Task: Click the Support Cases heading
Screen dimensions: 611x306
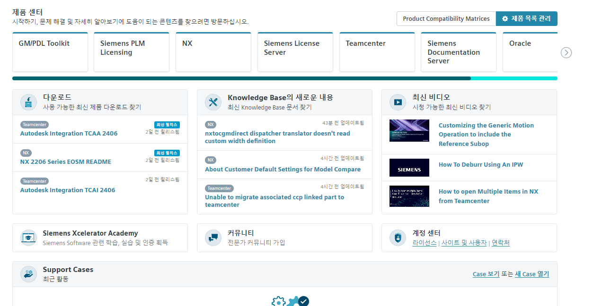Action: click(68, 270)
